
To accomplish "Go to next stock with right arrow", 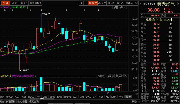I will pyautogui.click(x=178, y=4).
